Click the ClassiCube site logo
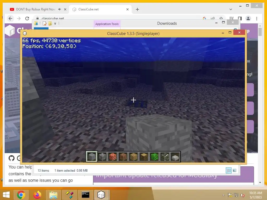Viewport: 267px width, 200px height. click(10, 31)
